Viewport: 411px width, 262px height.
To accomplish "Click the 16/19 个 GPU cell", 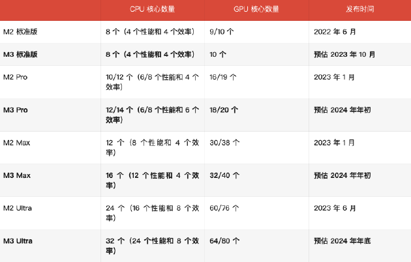I will click(223, 77).
